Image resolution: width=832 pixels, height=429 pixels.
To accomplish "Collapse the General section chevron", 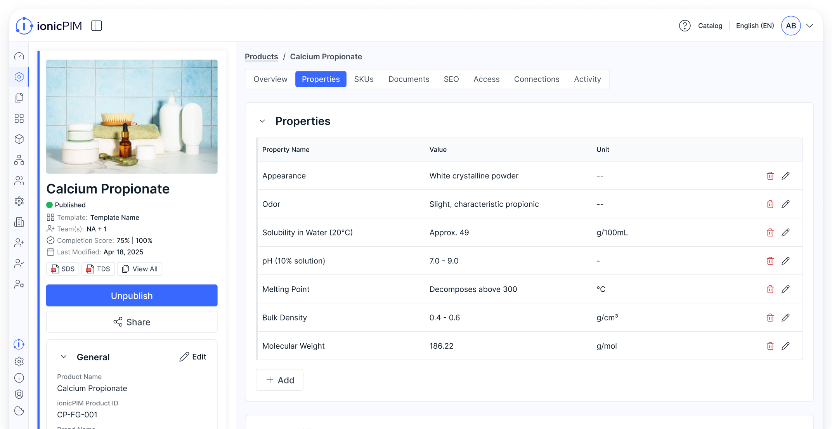I will tap(64, 357).
